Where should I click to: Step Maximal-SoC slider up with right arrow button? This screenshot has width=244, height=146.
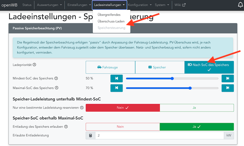[228, 88]
